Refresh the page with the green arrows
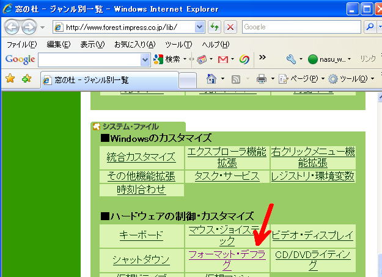382x277 pixels. [215, 27]
